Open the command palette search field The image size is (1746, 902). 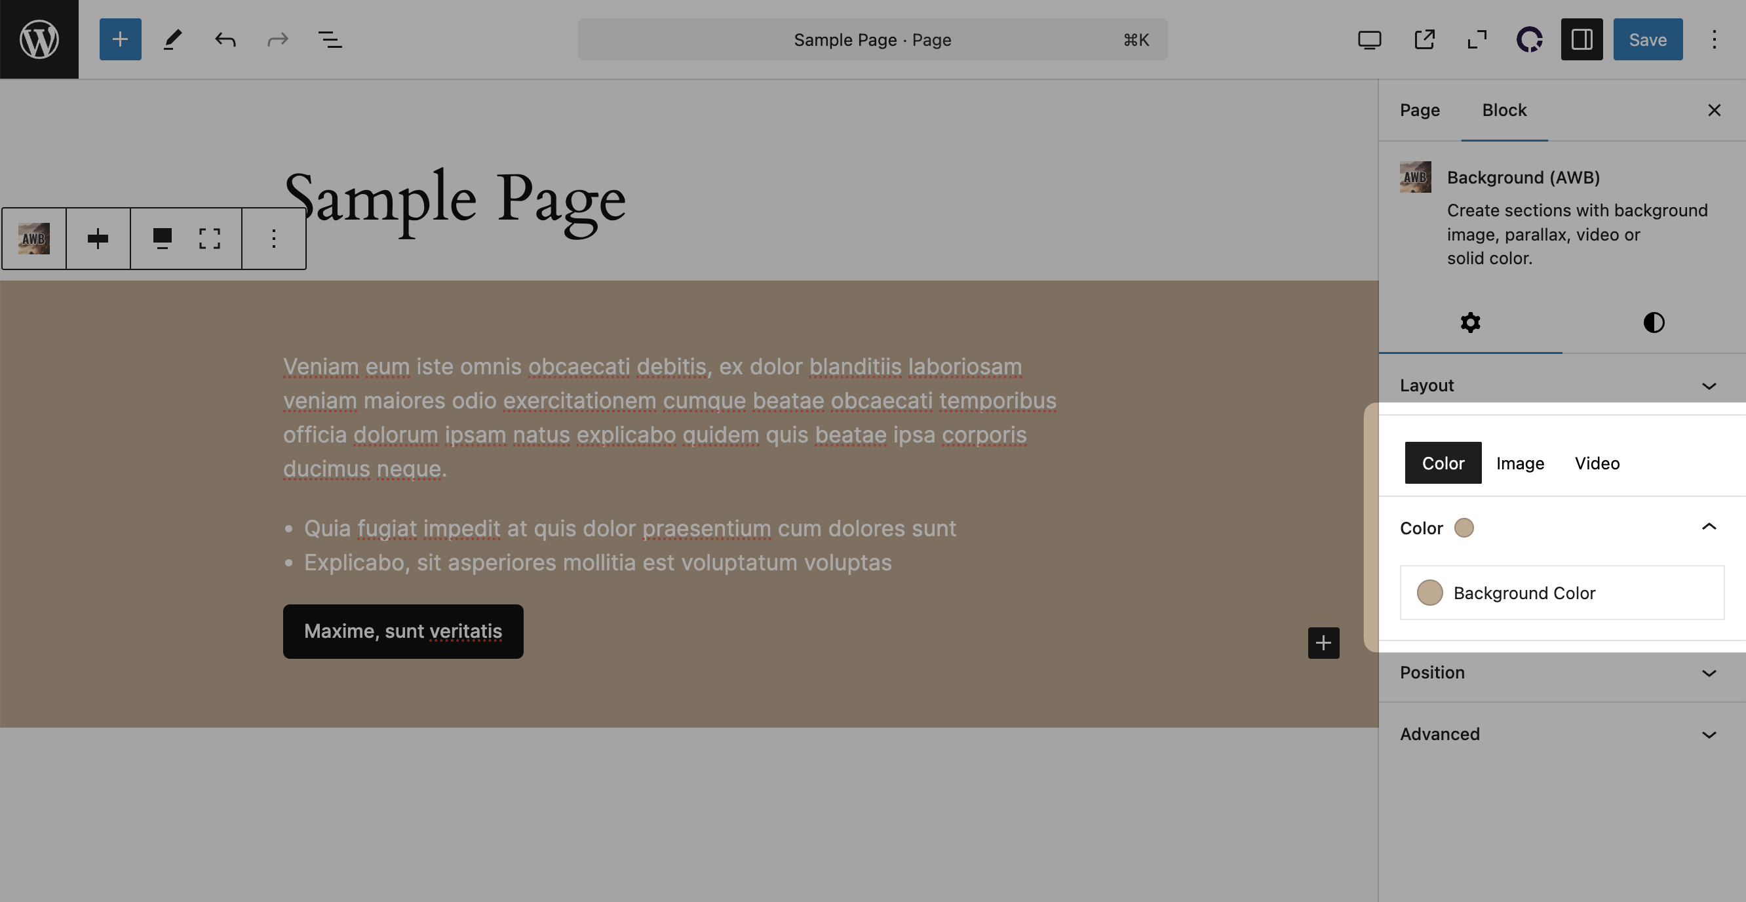click(x=872, y=39)
